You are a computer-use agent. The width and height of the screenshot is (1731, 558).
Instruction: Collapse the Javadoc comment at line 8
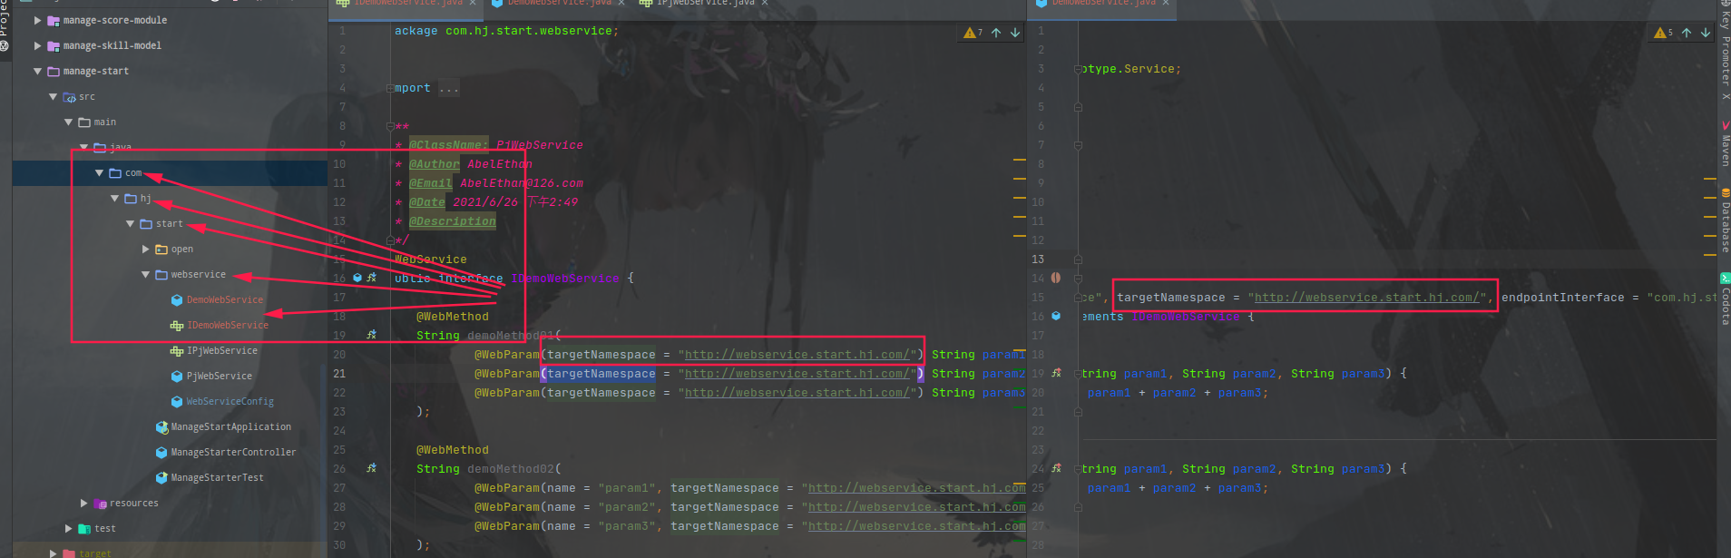[389, 126]
